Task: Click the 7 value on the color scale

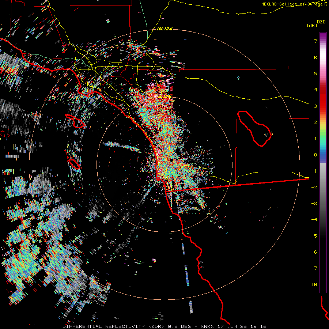Action: (315, 41)
